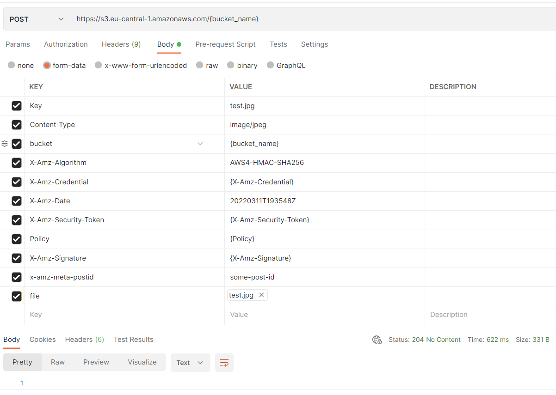Viewport: 556px width, 395px height.
Task: Select the none body type
Action: coord(12,65)
